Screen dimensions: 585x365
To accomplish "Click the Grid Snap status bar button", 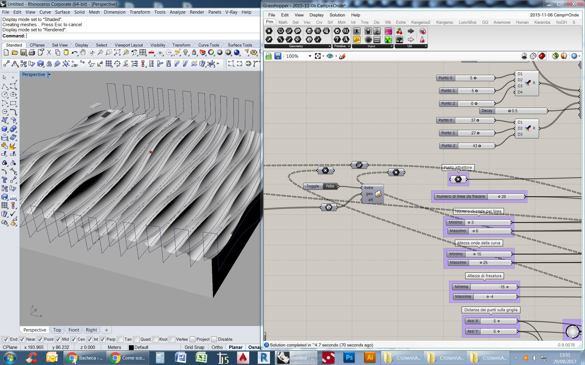I will (x=194, y=347).
